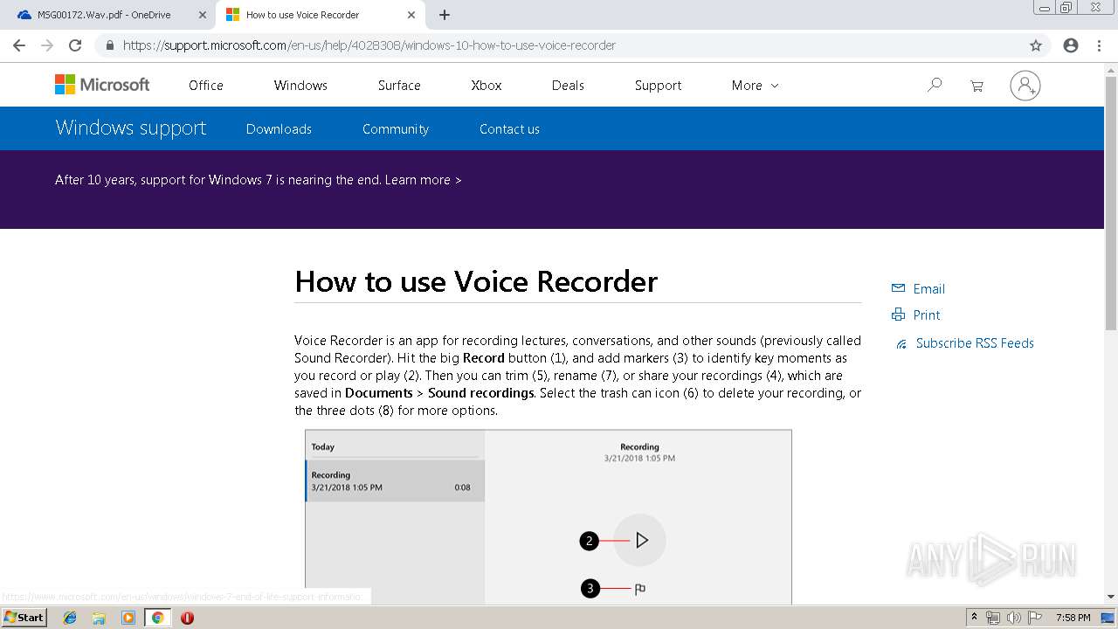Click the 'How to use Voice Recorder' heading
The width and height of the screenshot is (1118, 629).
(x=476, y=281)
